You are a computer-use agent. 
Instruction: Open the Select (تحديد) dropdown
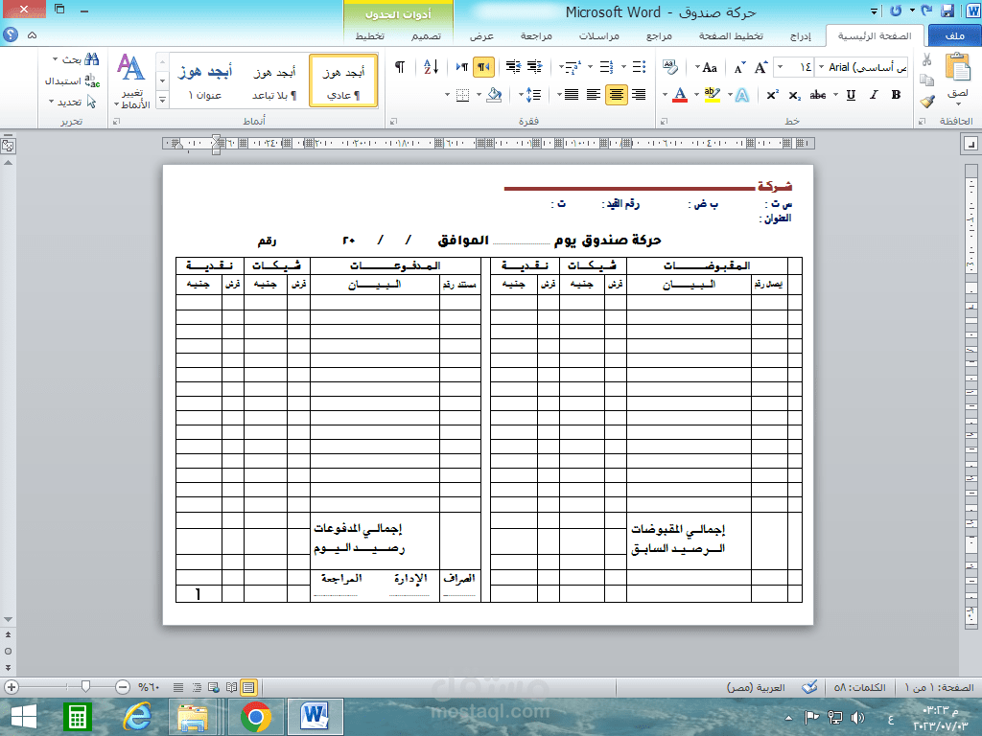[72, 102]
